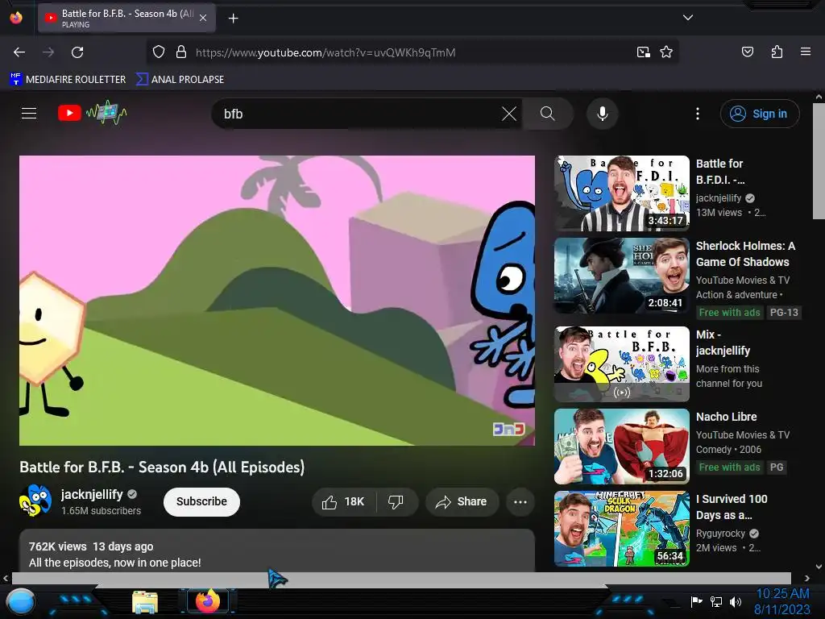Open I Survived 100 Days thumbnail
This screenshot has height=619, width=825.
622,529
